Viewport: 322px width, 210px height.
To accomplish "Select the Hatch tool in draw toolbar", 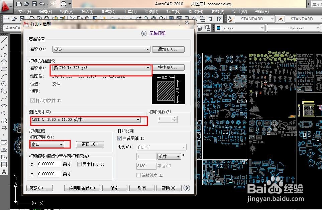I will [4, 142].
